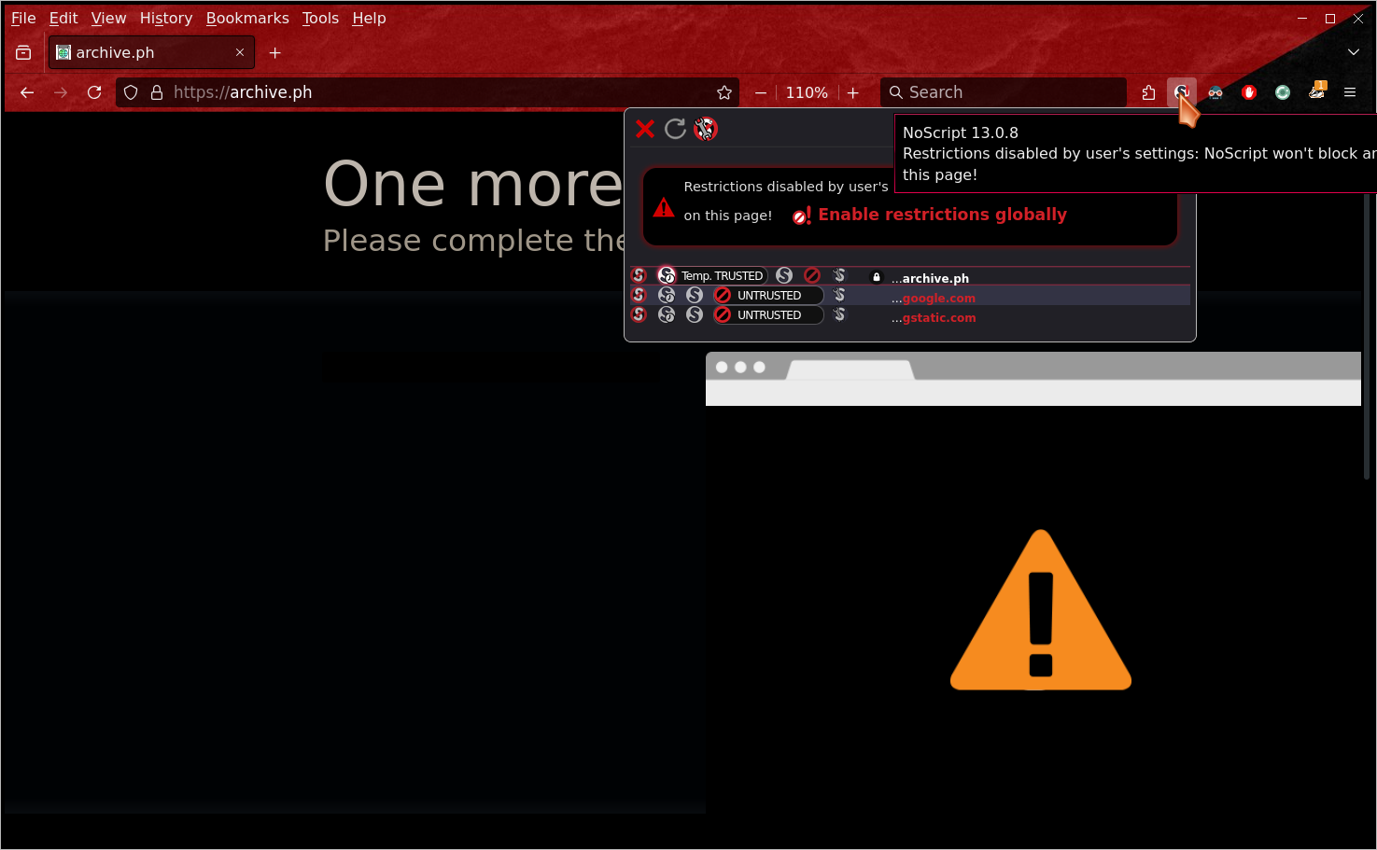Reload the current page
This screenshot has width=1377, height=850.
point(94,92)
